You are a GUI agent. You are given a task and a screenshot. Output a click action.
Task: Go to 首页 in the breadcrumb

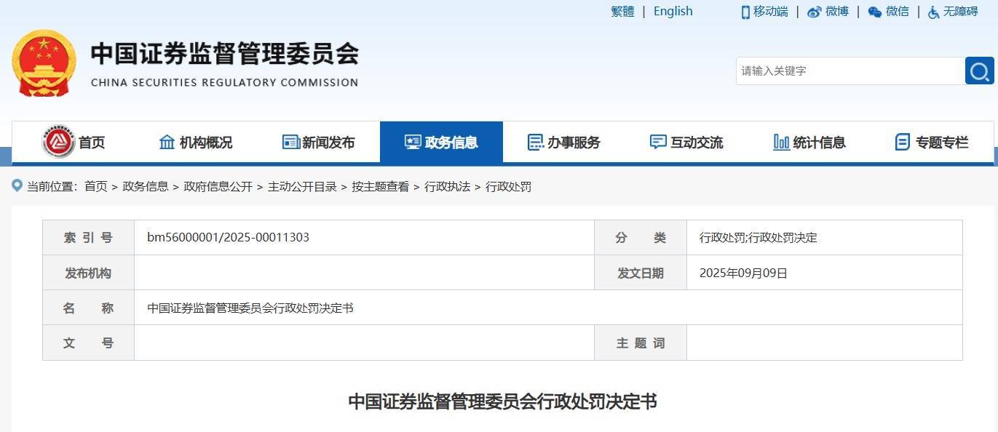[x=95, y=187]
